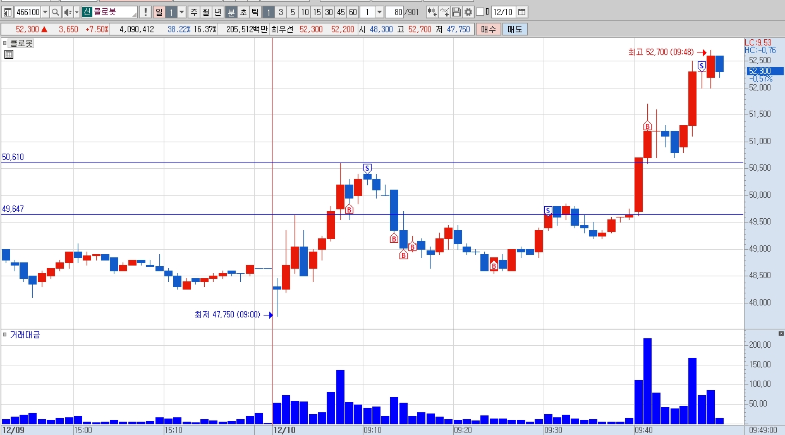Select the 5 minute interval button

point(293,12)
